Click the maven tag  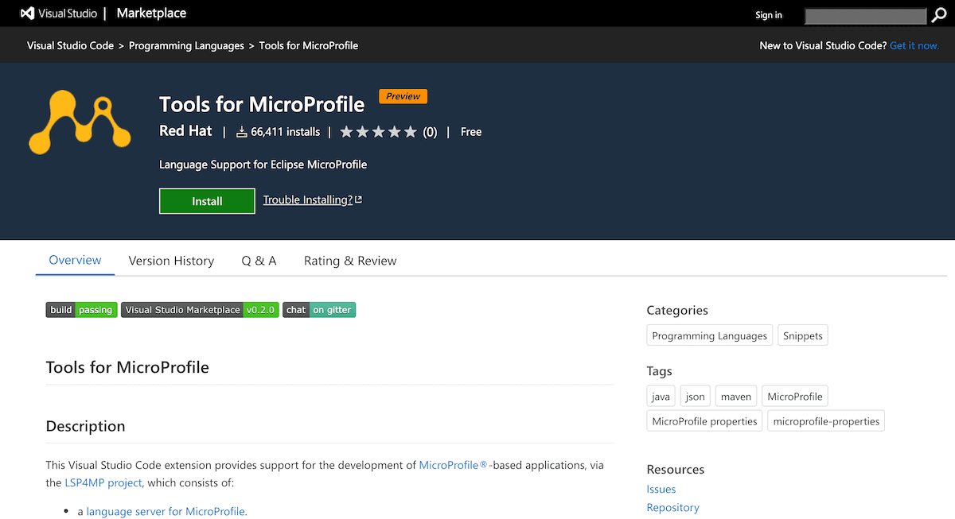tap(736, 396)
